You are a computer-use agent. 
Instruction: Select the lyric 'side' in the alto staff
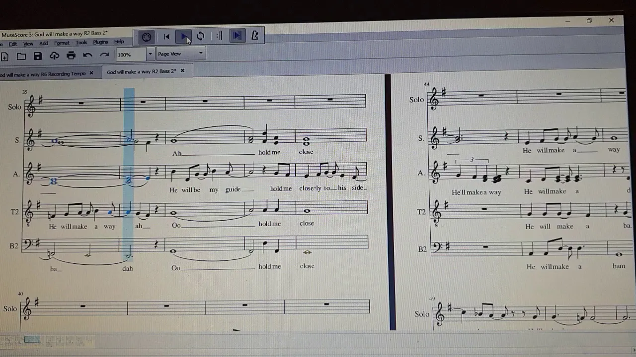[x=359, y=188]
